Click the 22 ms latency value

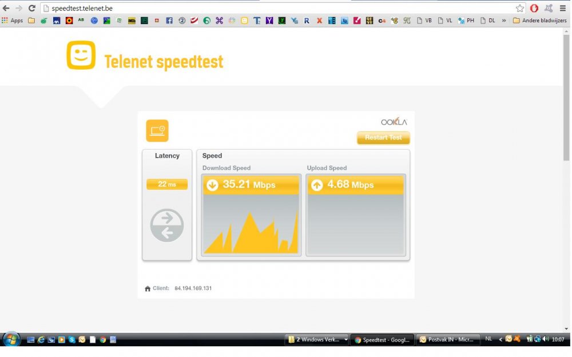click(167, 184)
